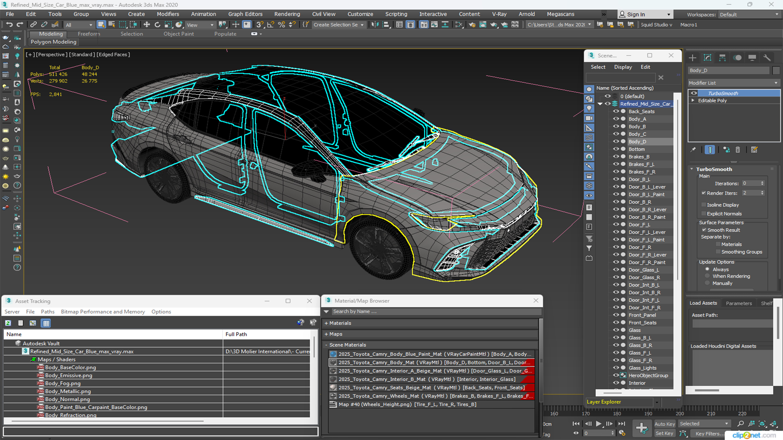The width and height of the screenshot is (783, 440).
Task: Check Separate by Materials option
Action: (x=718, y=244)
